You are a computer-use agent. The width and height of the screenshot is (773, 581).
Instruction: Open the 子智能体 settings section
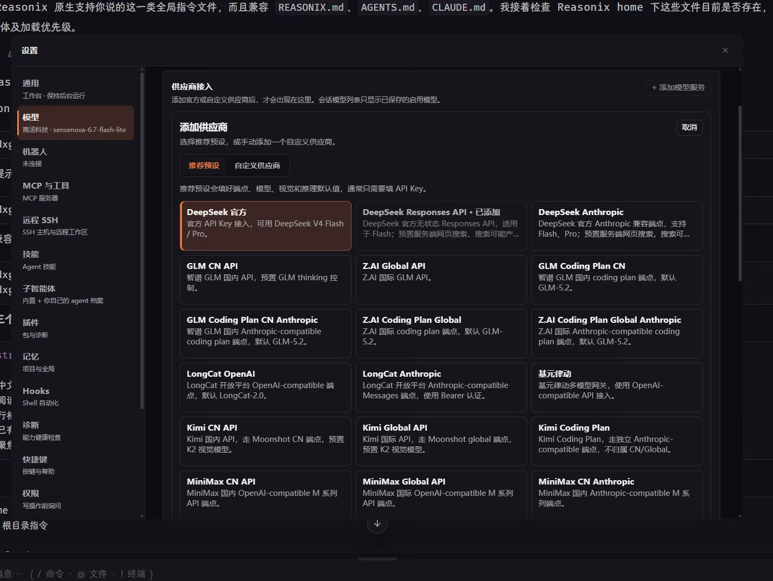click(x=75, y=294)
